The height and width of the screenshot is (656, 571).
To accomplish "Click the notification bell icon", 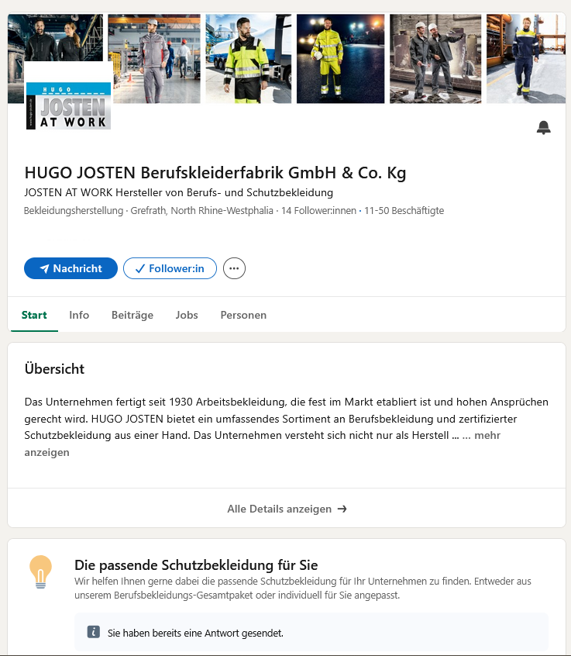I will click(543, 127).
